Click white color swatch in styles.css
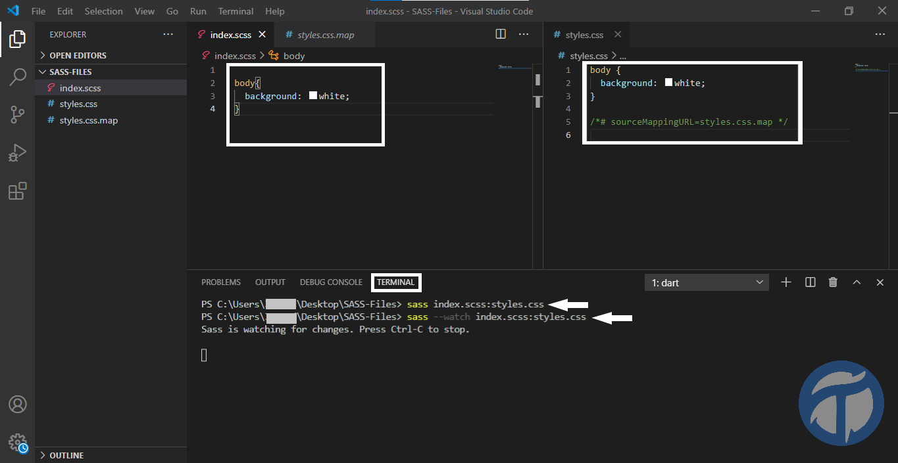This screenshot has width=898, height=463. click(x=668, y=83)
